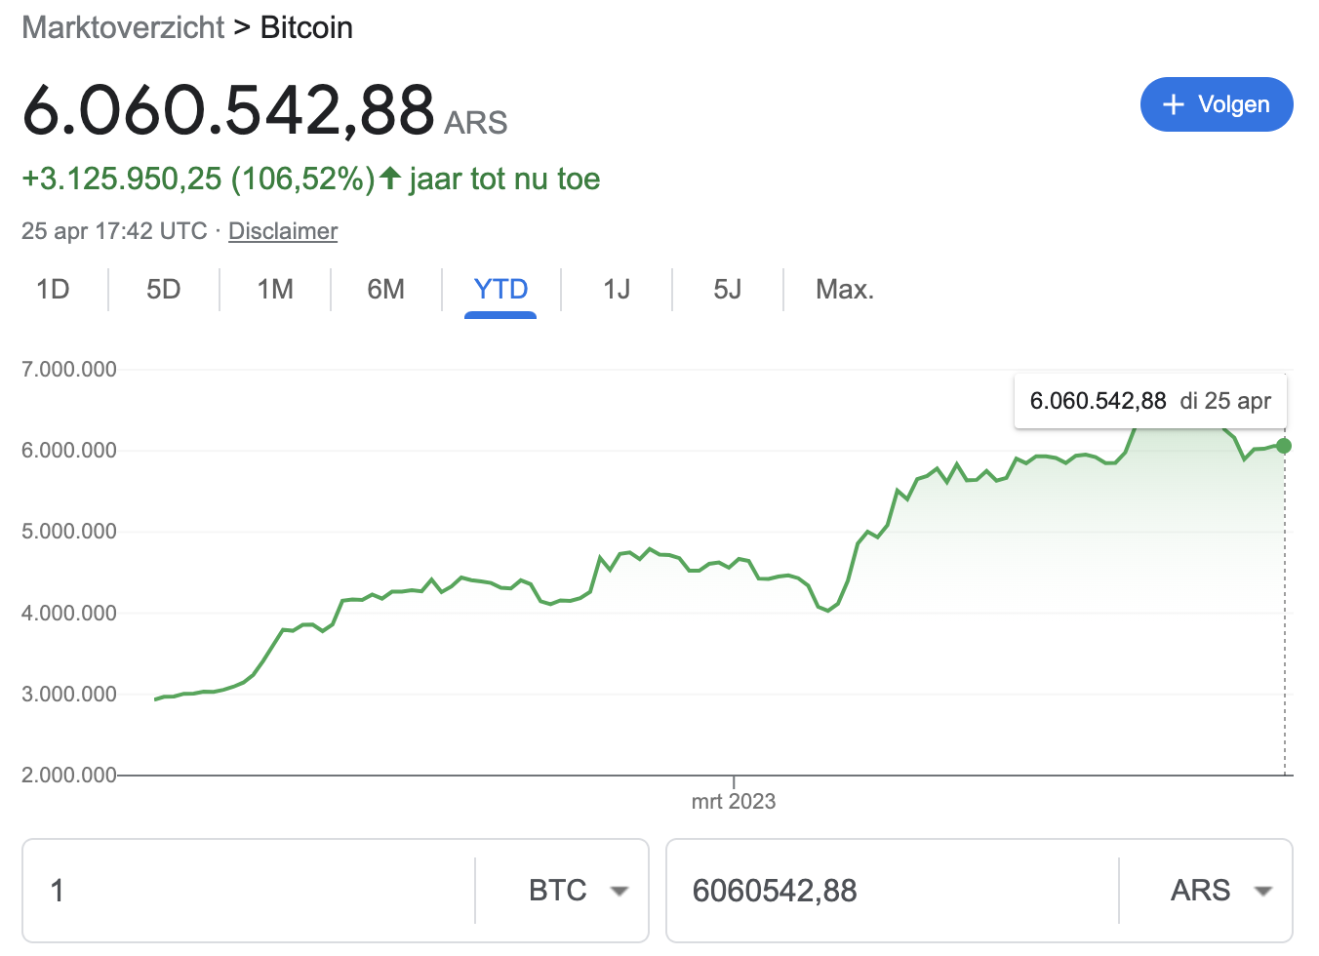Switch to the 5D time range
1319x956 pixels.
coord(163,290)
